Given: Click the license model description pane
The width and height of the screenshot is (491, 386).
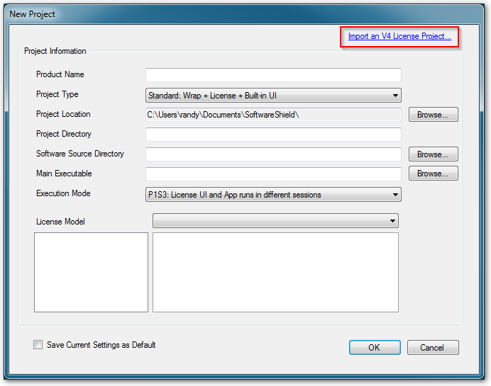Looking at the screenshot, I should tap(275, 272).
